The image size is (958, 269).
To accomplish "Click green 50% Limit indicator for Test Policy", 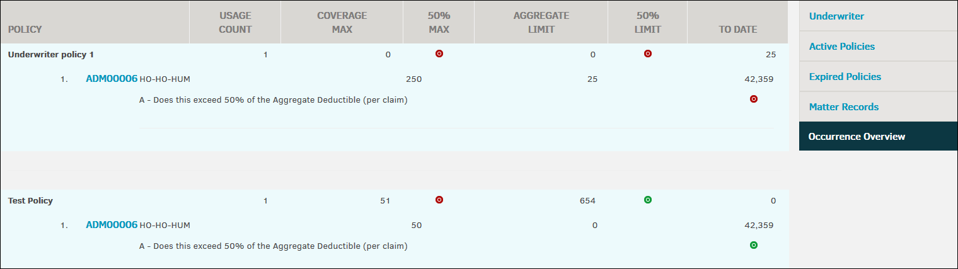I will coord(647,200).
